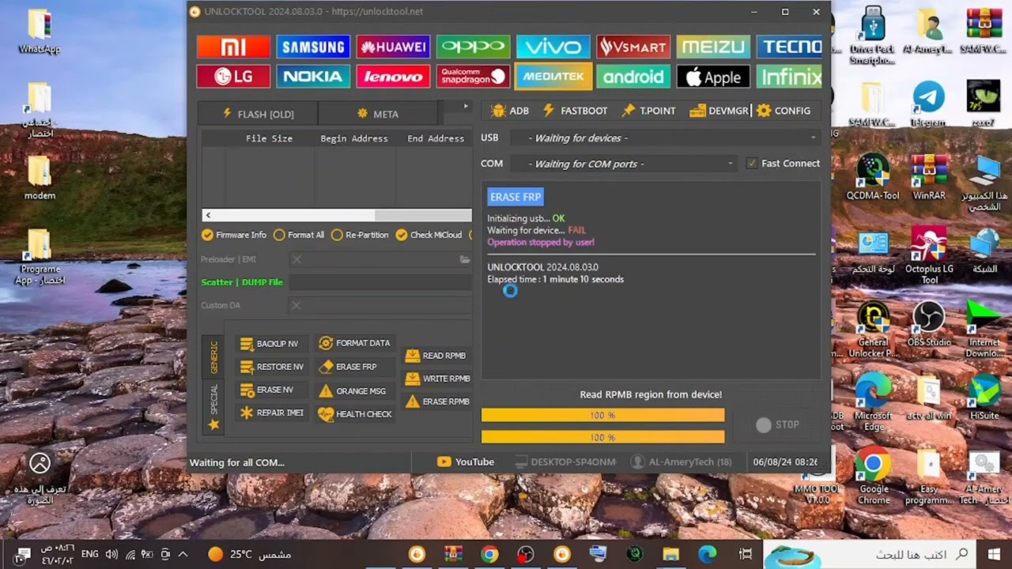This screenshot has width=1012, height=569.
Task: Click the scrollbar's left arrow under the table
Action: point(208,215)
